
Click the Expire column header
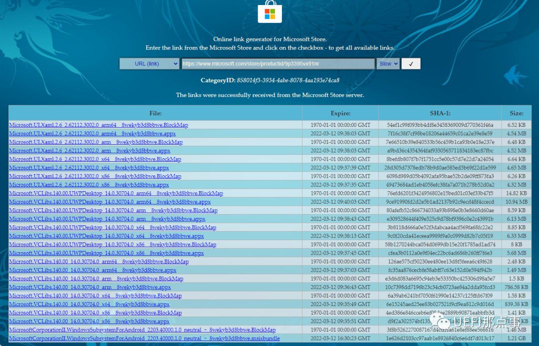click(340, 113)
